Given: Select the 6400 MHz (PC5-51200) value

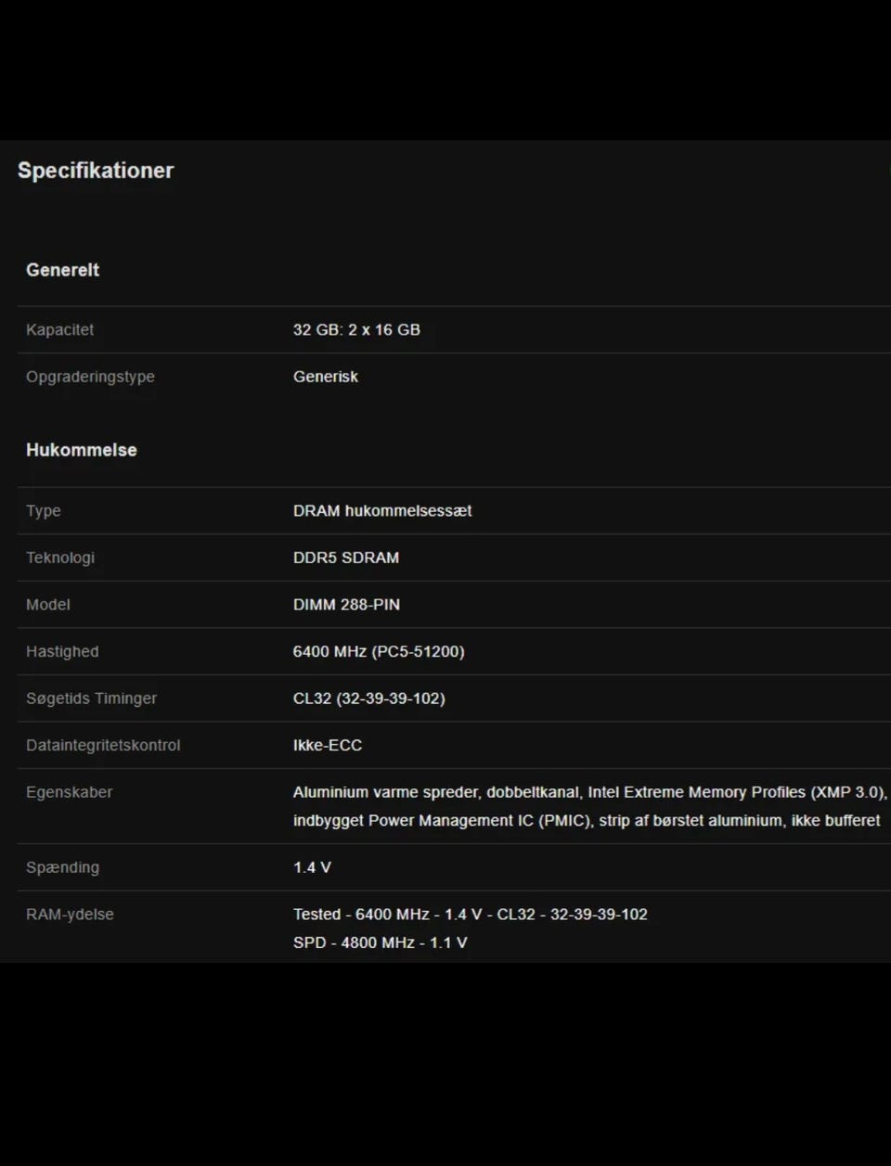Looking at the screenshot, I should [x=379, y=652].
